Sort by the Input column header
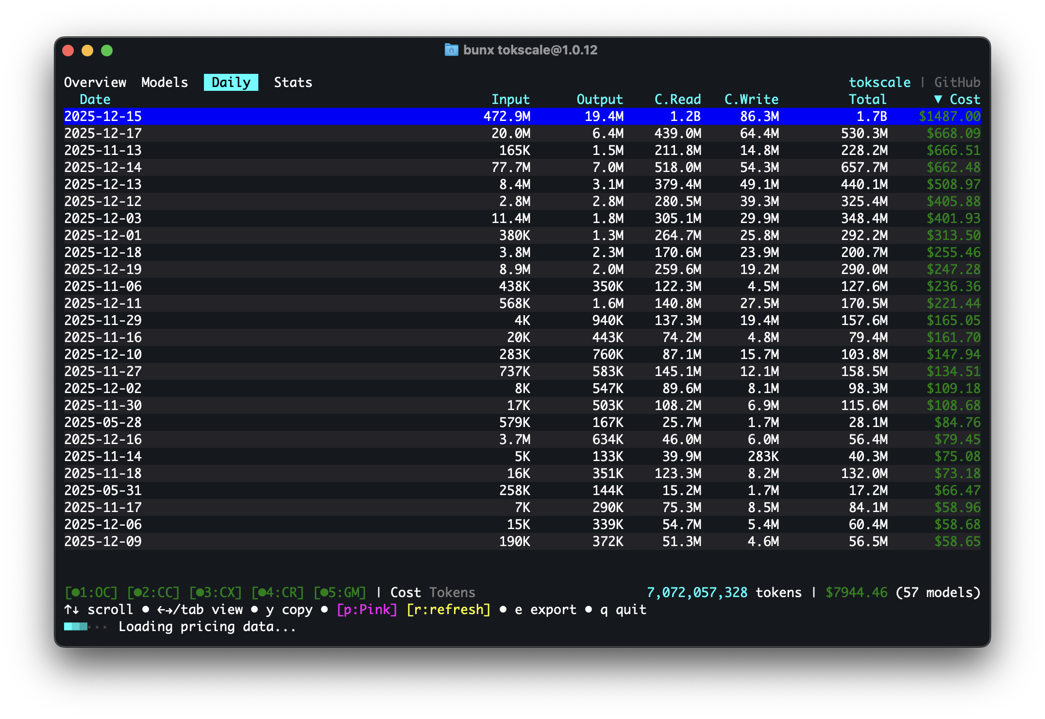Viewport: 1045px width, 719px height. (510, 99)
